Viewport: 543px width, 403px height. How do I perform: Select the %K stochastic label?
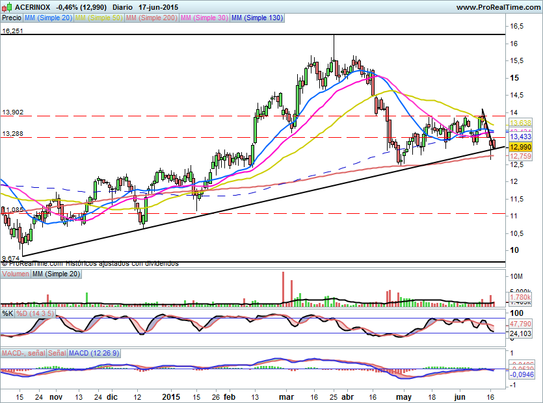tap(8, 314)
